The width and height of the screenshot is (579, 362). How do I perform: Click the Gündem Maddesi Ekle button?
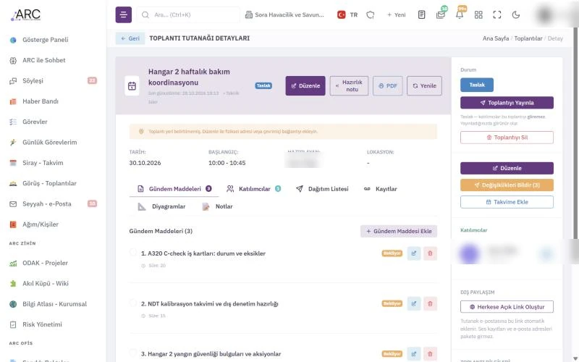[x=399, y=231]
